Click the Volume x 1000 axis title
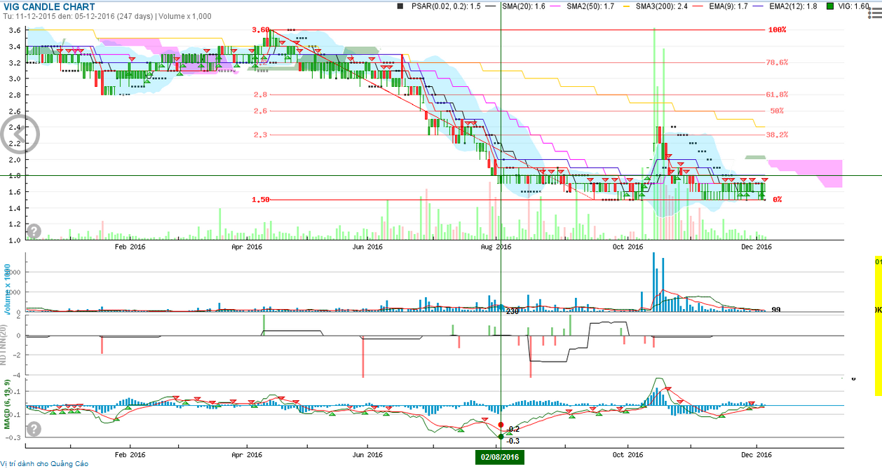The height and width of the screenshot is (471, 882). (8, 289)
